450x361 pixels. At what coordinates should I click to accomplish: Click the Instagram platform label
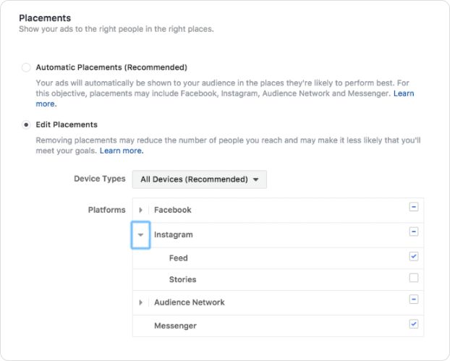[x=173, y=234]
